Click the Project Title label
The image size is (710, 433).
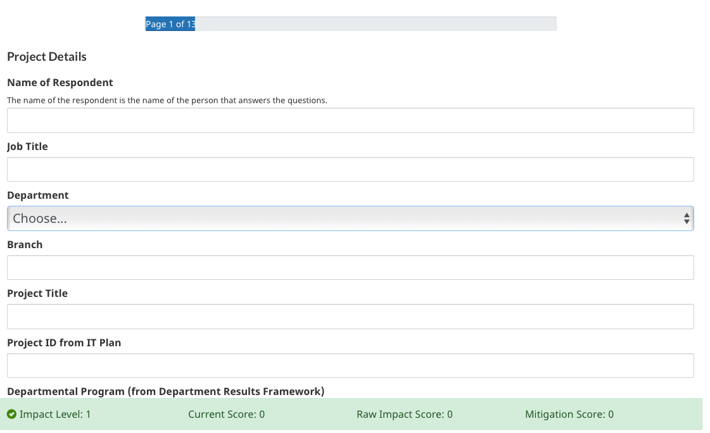[37, 294]
